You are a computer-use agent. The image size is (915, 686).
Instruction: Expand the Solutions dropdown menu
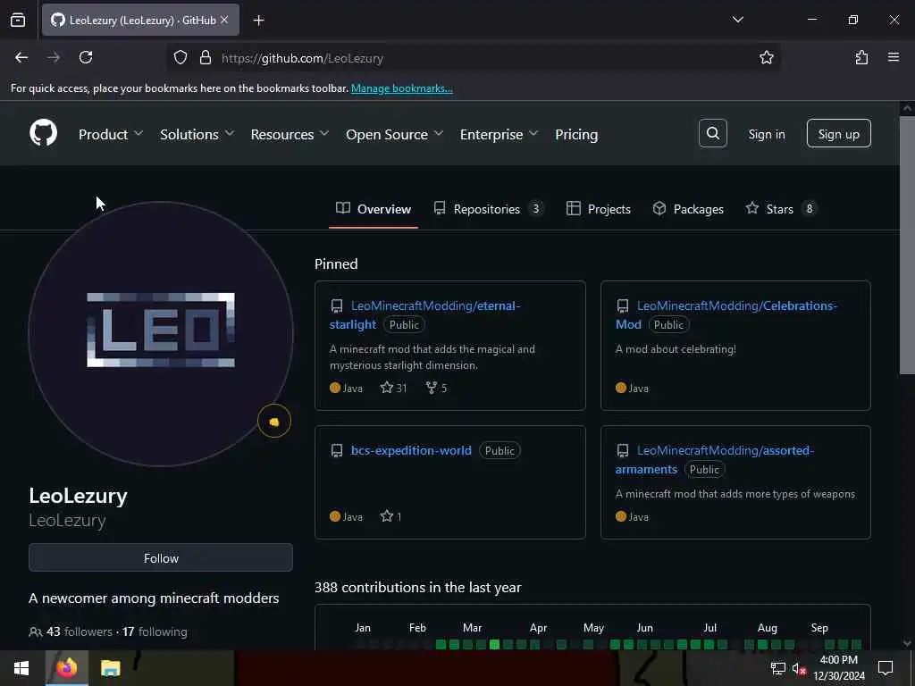click(x=197, y=134)
